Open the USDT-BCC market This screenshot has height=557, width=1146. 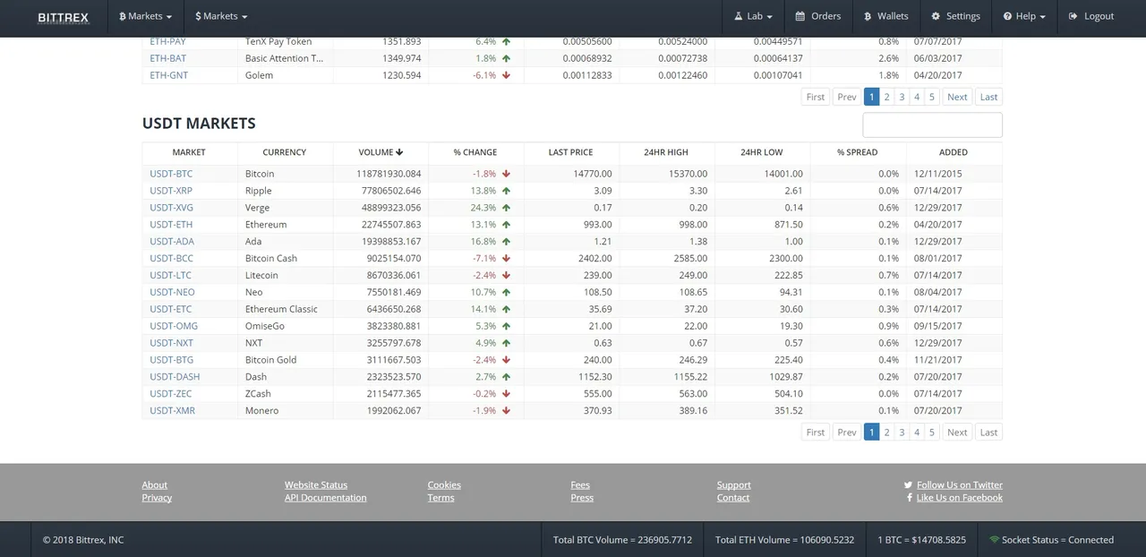coord(171,259)
